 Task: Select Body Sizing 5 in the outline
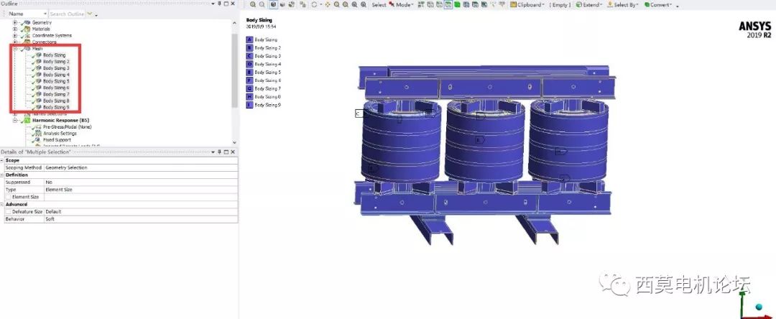[56, 80]
